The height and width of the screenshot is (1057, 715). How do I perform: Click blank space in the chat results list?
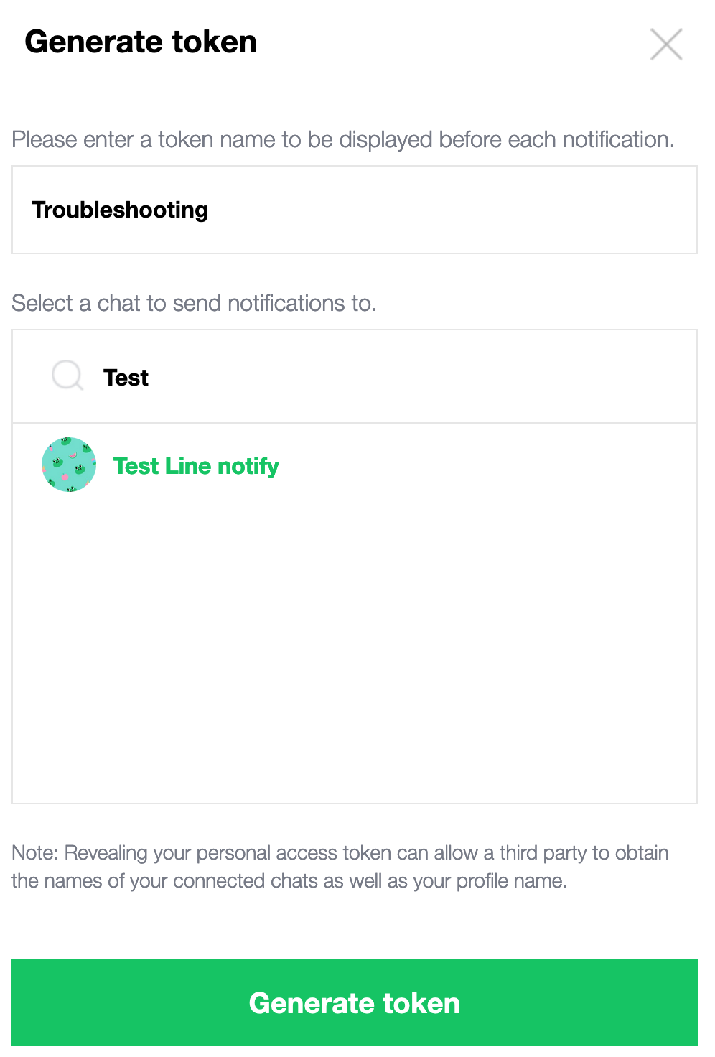click(x=355, y=646)
